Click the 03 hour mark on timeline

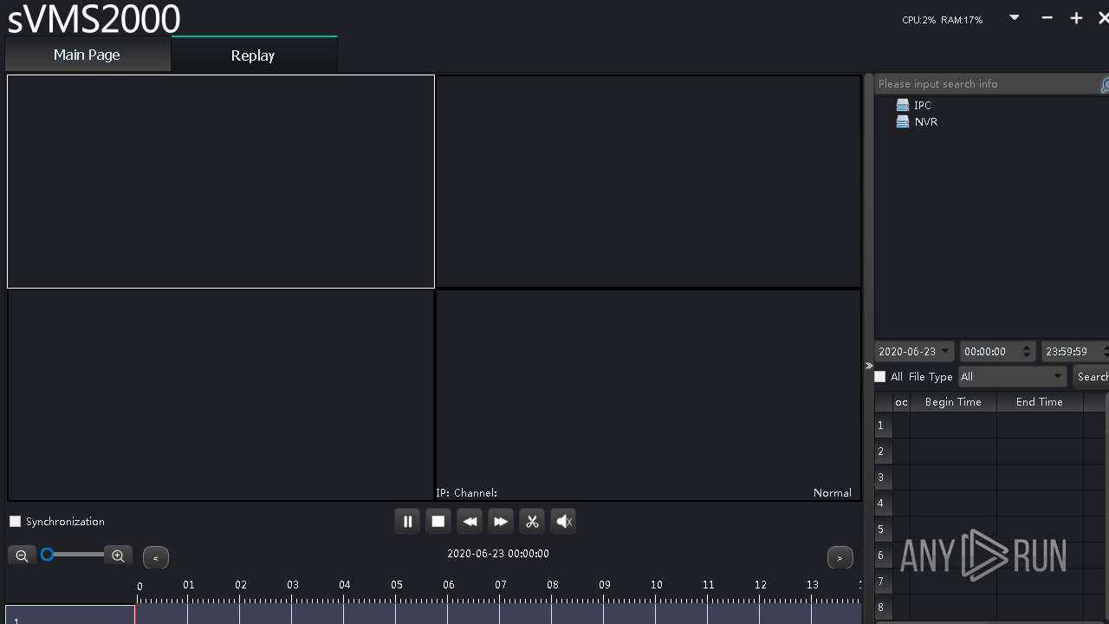(293, 585)
